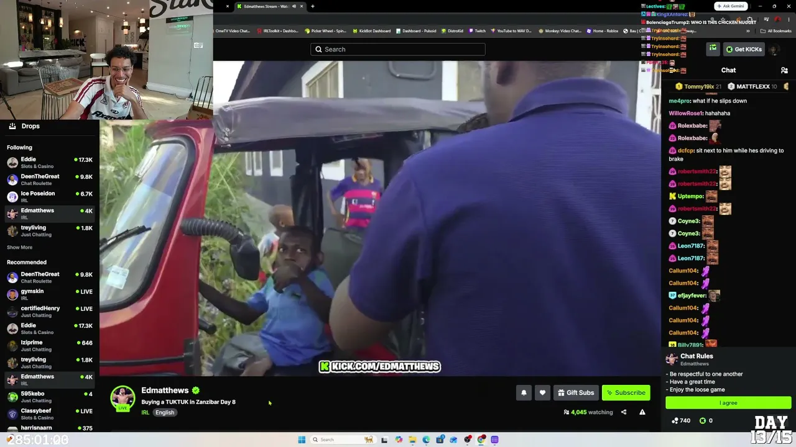
Task: Click the Ask Gemini button
Action: click(731, 6)
